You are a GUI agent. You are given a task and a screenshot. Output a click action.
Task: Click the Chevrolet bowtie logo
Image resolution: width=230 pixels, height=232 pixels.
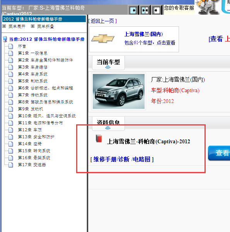pyautogui.click(x=103, y=39)
